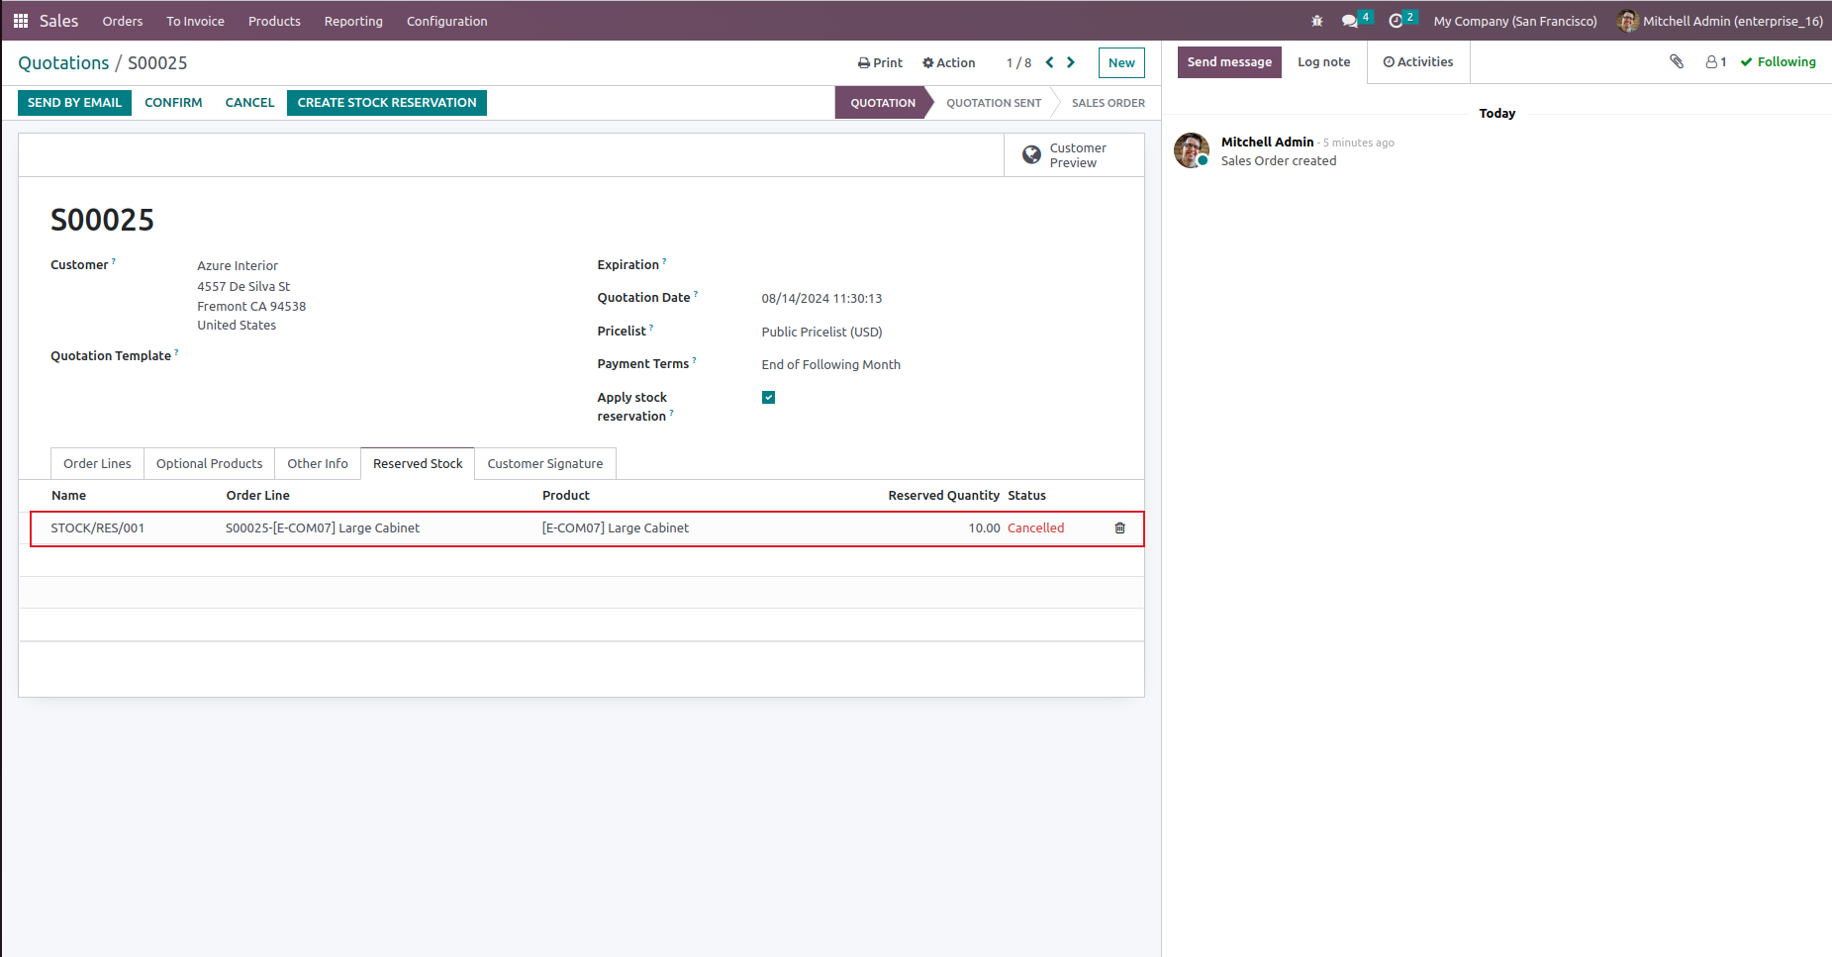
Task: Click the Cancel button
Action: (249, 103)
